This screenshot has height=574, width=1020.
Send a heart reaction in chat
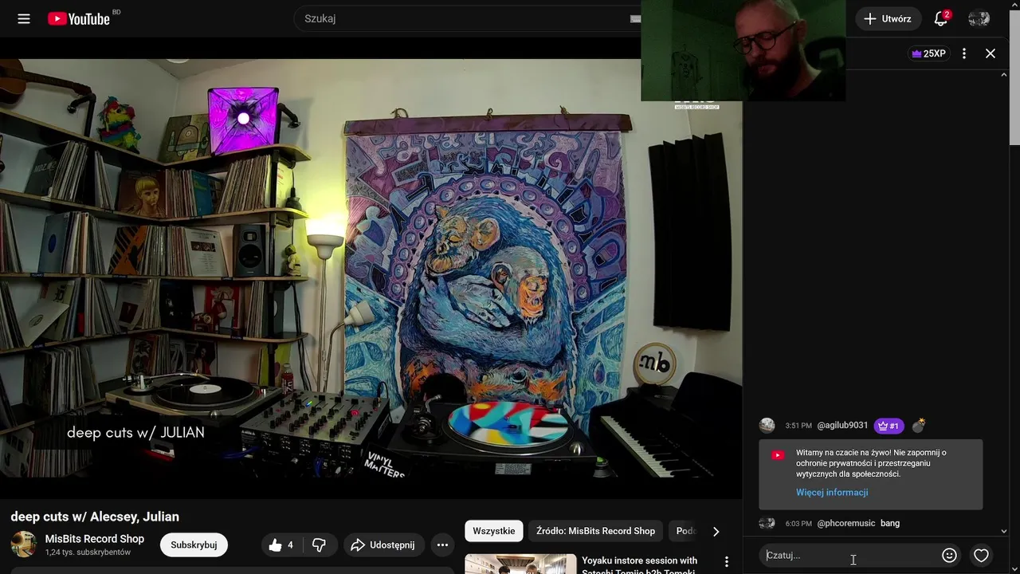coord(982,555)
